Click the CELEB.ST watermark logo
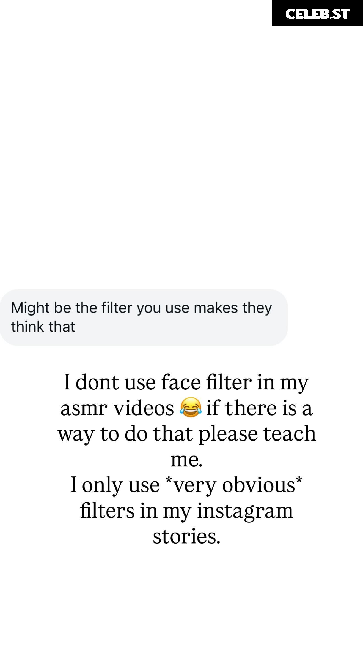The height and width of the screenshot is (646, 363). click(x=317, y=13)
